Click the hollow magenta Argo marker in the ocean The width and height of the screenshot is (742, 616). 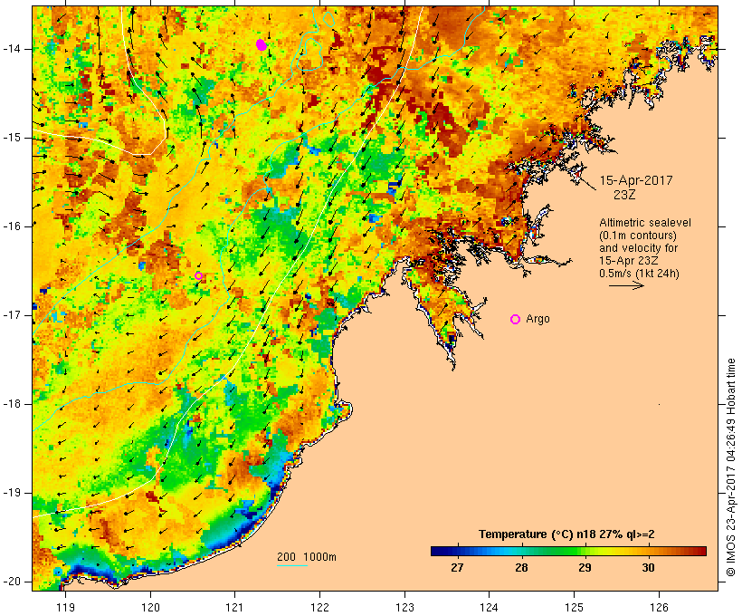pos(199,275)
